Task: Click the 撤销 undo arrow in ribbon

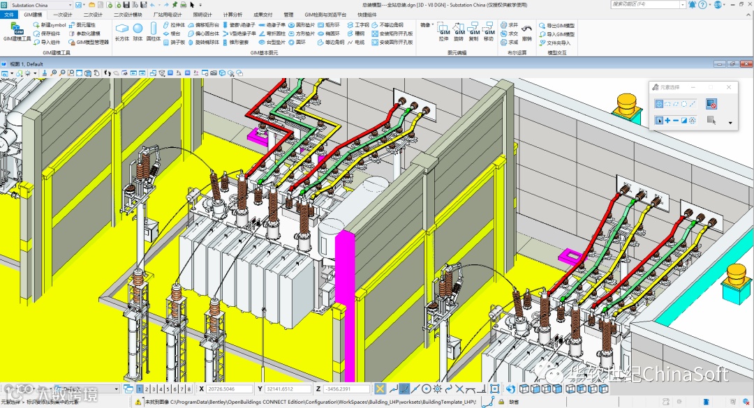Action: click(x=527, y=32)
